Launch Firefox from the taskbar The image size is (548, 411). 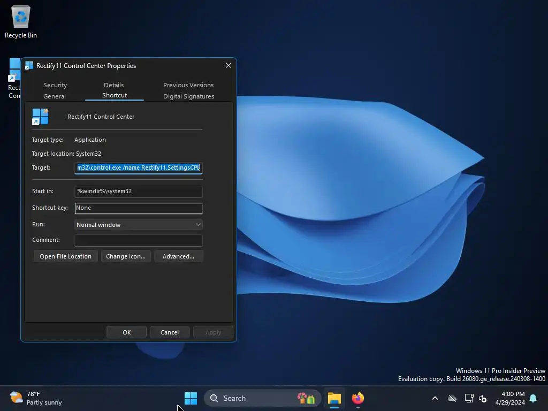click(x=357, y=398)
